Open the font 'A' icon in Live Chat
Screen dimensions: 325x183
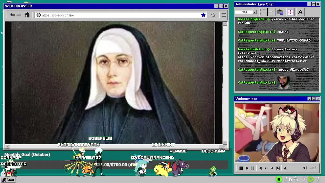pyautogui.click(x=300, y=12)
